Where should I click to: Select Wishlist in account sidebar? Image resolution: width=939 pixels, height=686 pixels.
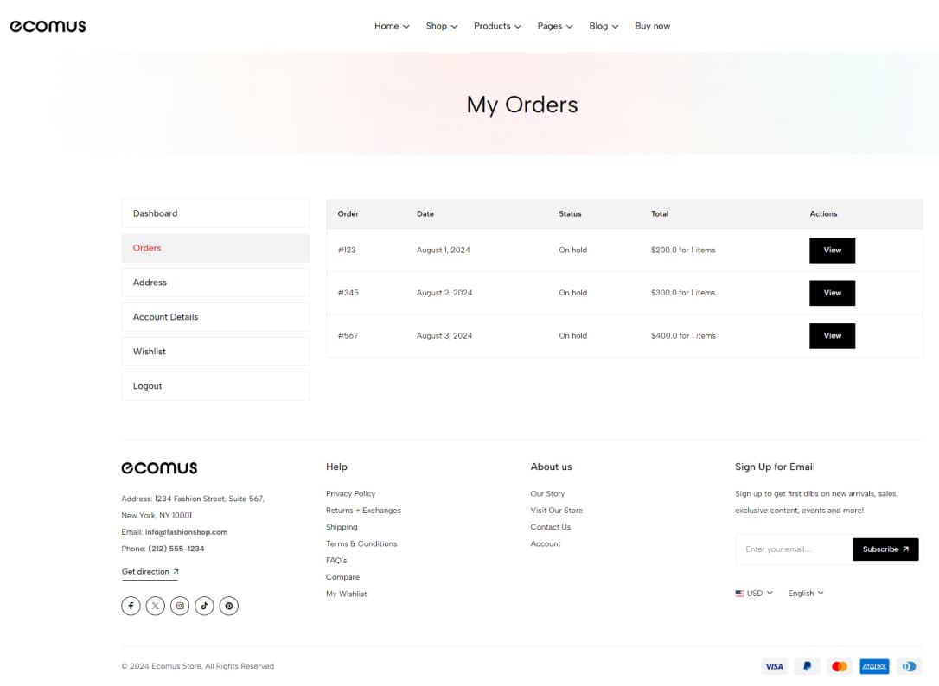[215, 352]
